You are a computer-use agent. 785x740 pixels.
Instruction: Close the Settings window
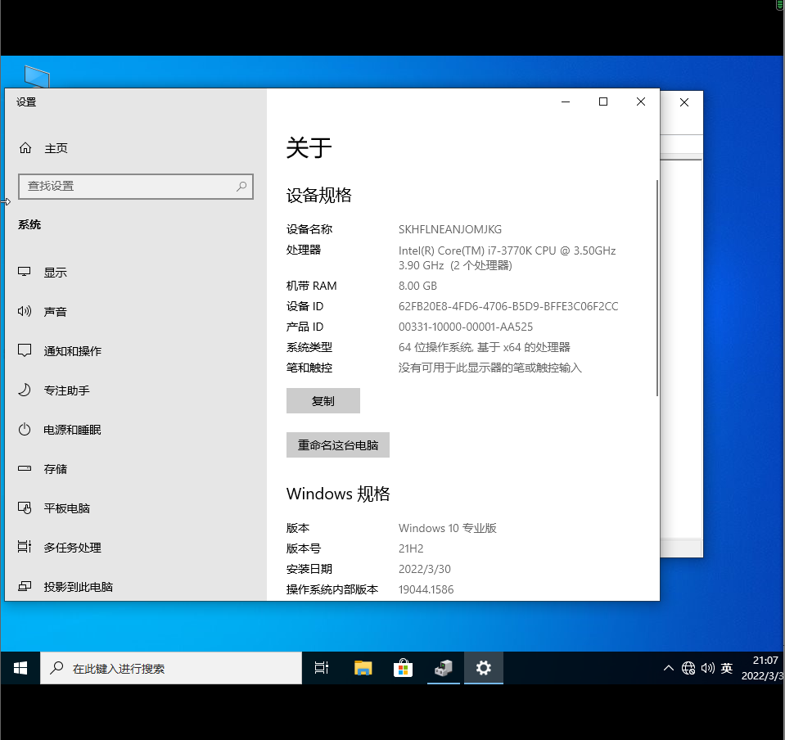(x=641, y=102)
